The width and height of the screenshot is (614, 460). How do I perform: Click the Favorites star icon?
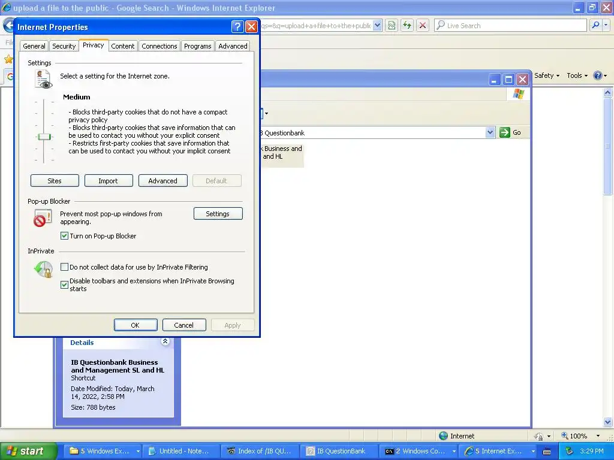[8, 59]
